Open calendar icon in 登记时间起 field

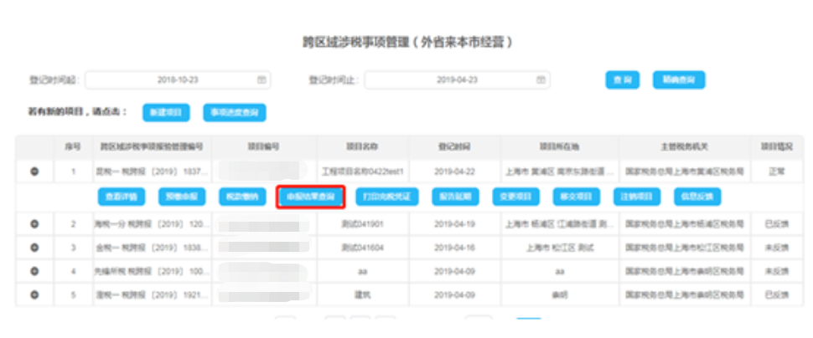click(x=262, y=80)
